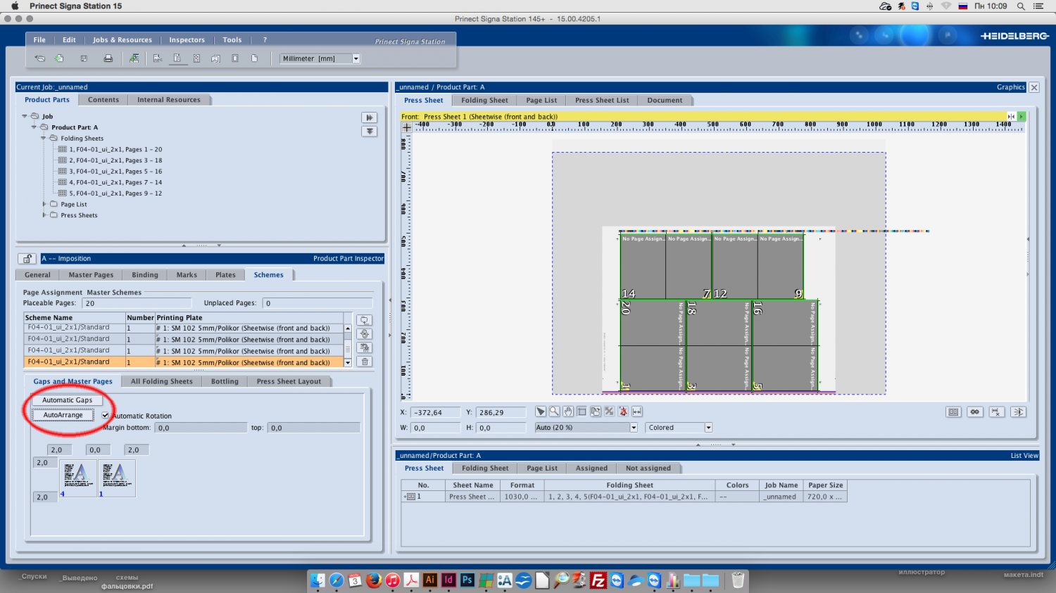Click the AutoArrange button
1056x593 pixels.
[x=63, y=415]
